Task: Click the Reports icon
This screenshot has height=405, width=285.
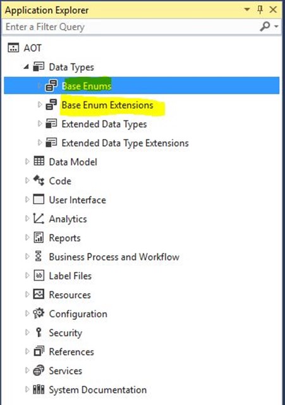Action: [39, 237]
